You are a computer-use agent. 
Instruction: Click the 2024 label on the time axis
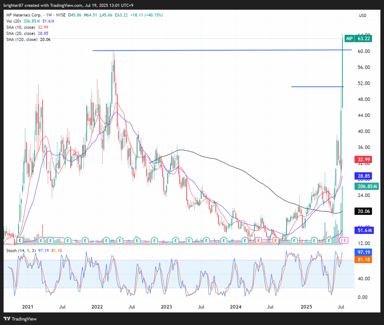pyautogui.click(x=235, y=307)
